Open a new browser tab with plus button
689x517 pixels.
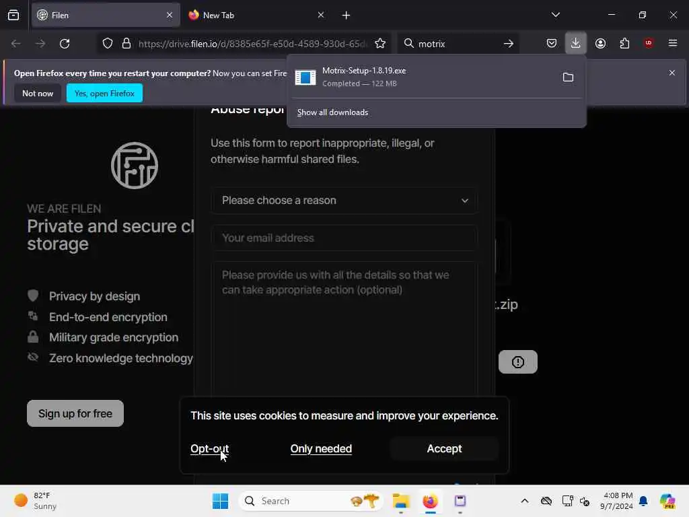(x=346, y=15)
